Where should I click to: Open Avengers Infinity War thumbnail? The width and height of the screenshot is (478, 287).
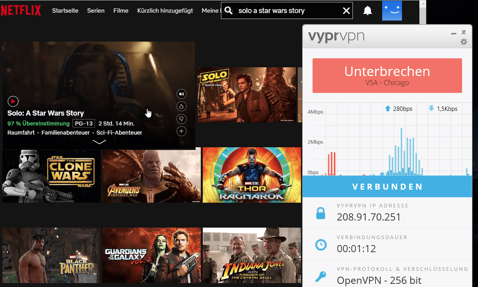[152, 175]
